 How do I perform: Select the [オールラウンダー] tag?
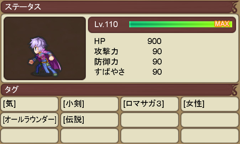pos(30,120)
